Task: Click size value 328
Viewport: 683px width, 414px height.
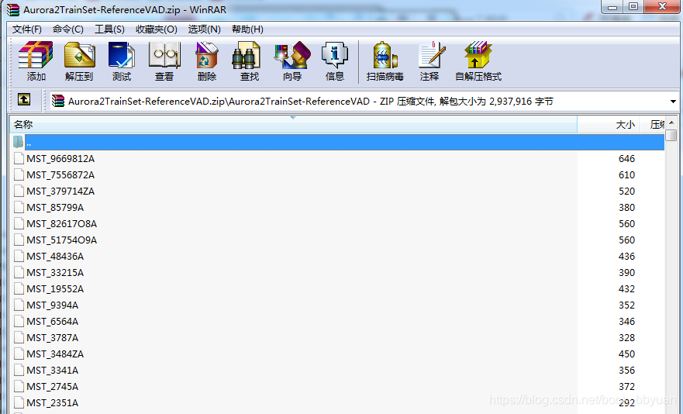Action: click(626, 338)
